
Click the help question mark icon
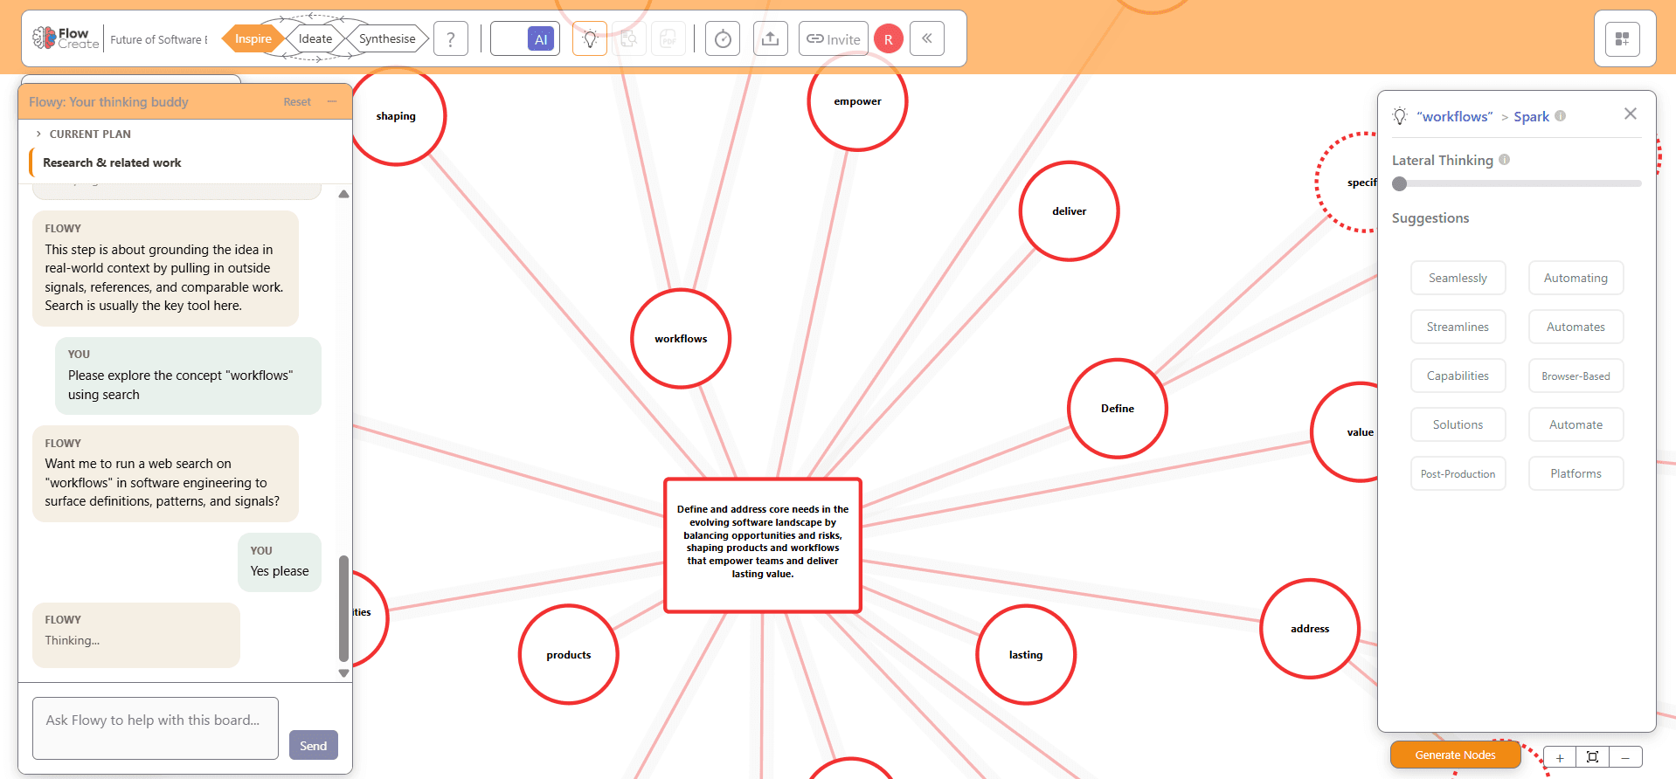[x=451, y=39]
